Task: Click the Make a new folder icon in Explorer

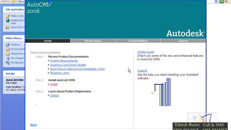Action: pos(8,16)
